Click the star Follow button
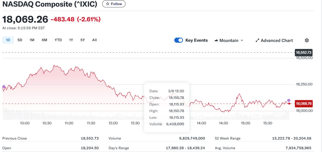This screenshot has width=322, height=152. [x=114, y=4]
